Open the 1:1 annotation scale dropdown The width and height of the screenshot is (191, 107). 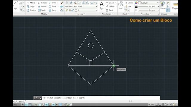tap(168, 104)
